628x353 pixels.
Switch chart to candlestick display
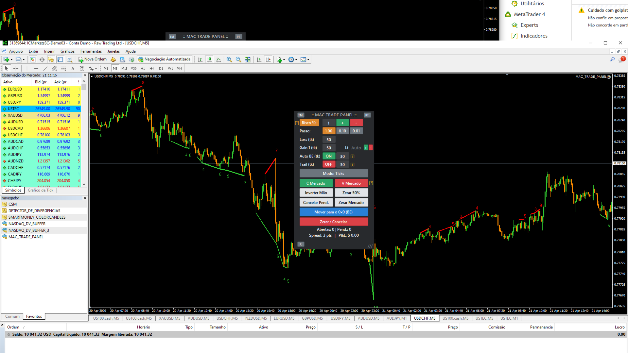(x=209, y=59)
